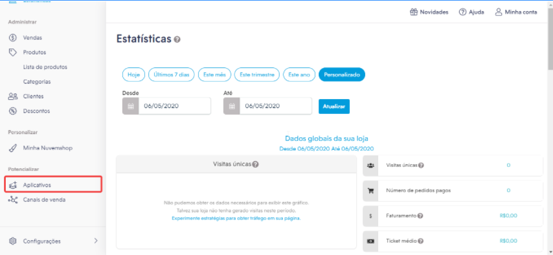The width and height of the screenshot is (553, 255).
Task: Open the Aplicativos page
Action: (x=53, y=184)
